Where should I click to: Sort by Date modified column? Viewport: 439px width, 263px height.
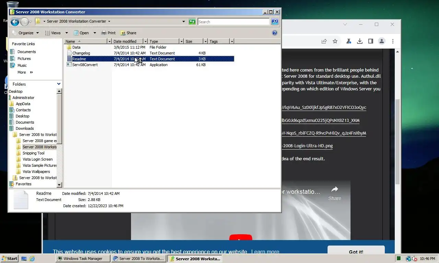(x=128, y=41)
